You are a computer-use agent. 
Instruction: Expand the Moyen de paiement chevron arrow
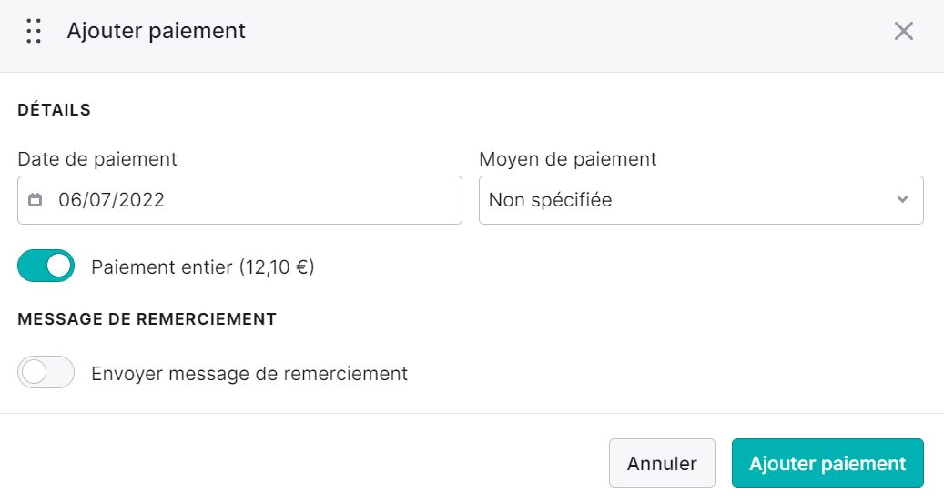click(902, 200)
